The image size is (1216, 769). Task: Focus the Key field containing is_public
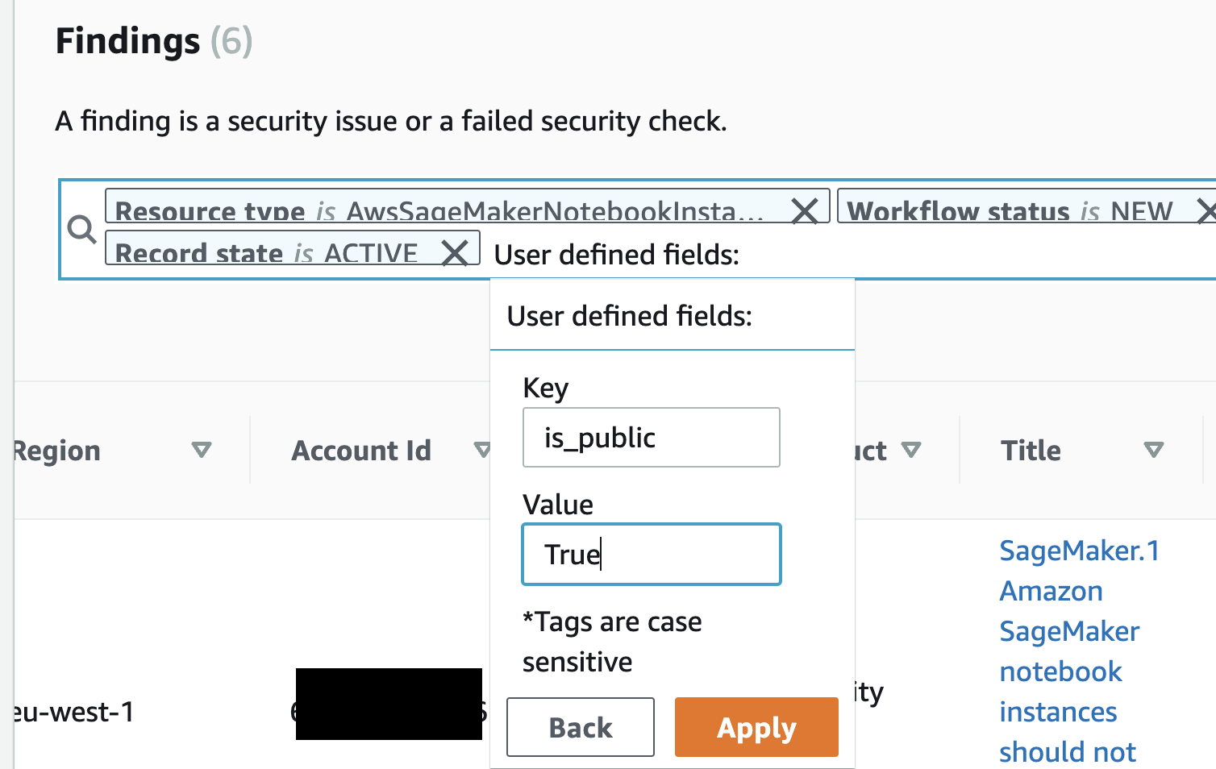point(652,438)
